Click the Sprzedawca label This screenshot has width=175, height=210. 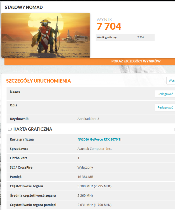[x=19, y=149]
